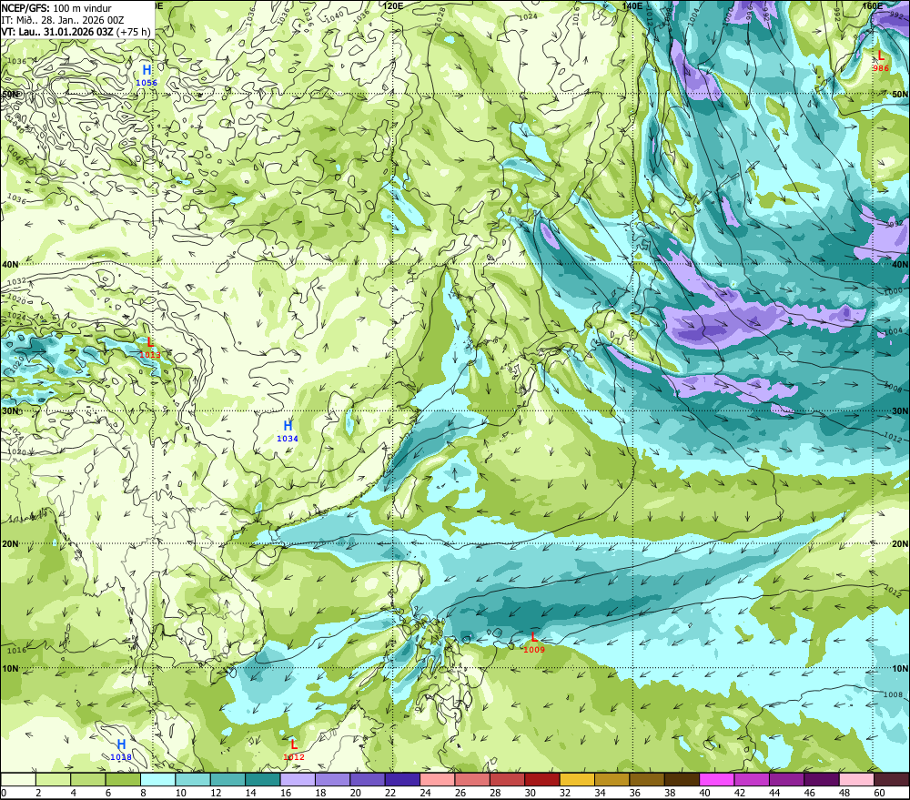The width and height of the screenshot is (910, 800).
Task: Pick the green 4–6 legend swatch
Action: (87, 780)
